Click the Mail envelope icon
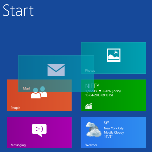 [x=56, y=70]
